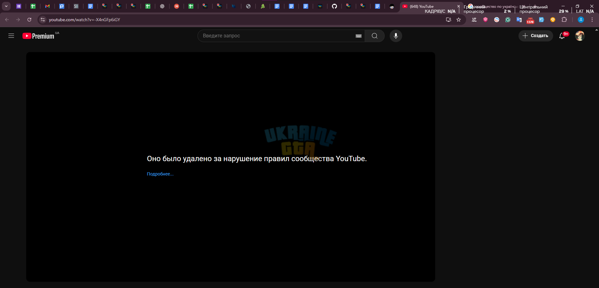Go to YouTube Premium home logo
Screen dimensions: 599x288
[38, 36]
